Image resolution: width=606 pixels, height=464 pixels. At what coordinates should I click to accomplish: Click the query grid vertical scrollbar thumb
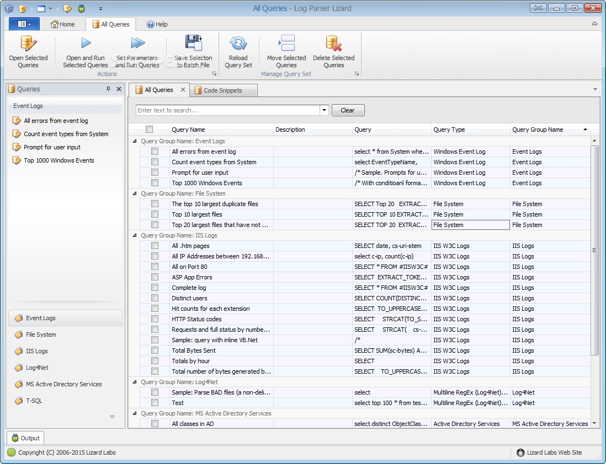point(595,250)
